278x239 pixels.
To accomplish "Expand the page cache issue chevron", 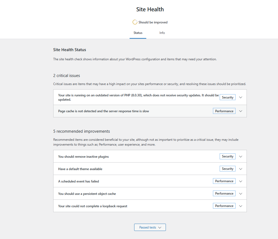I will (241, 111).
